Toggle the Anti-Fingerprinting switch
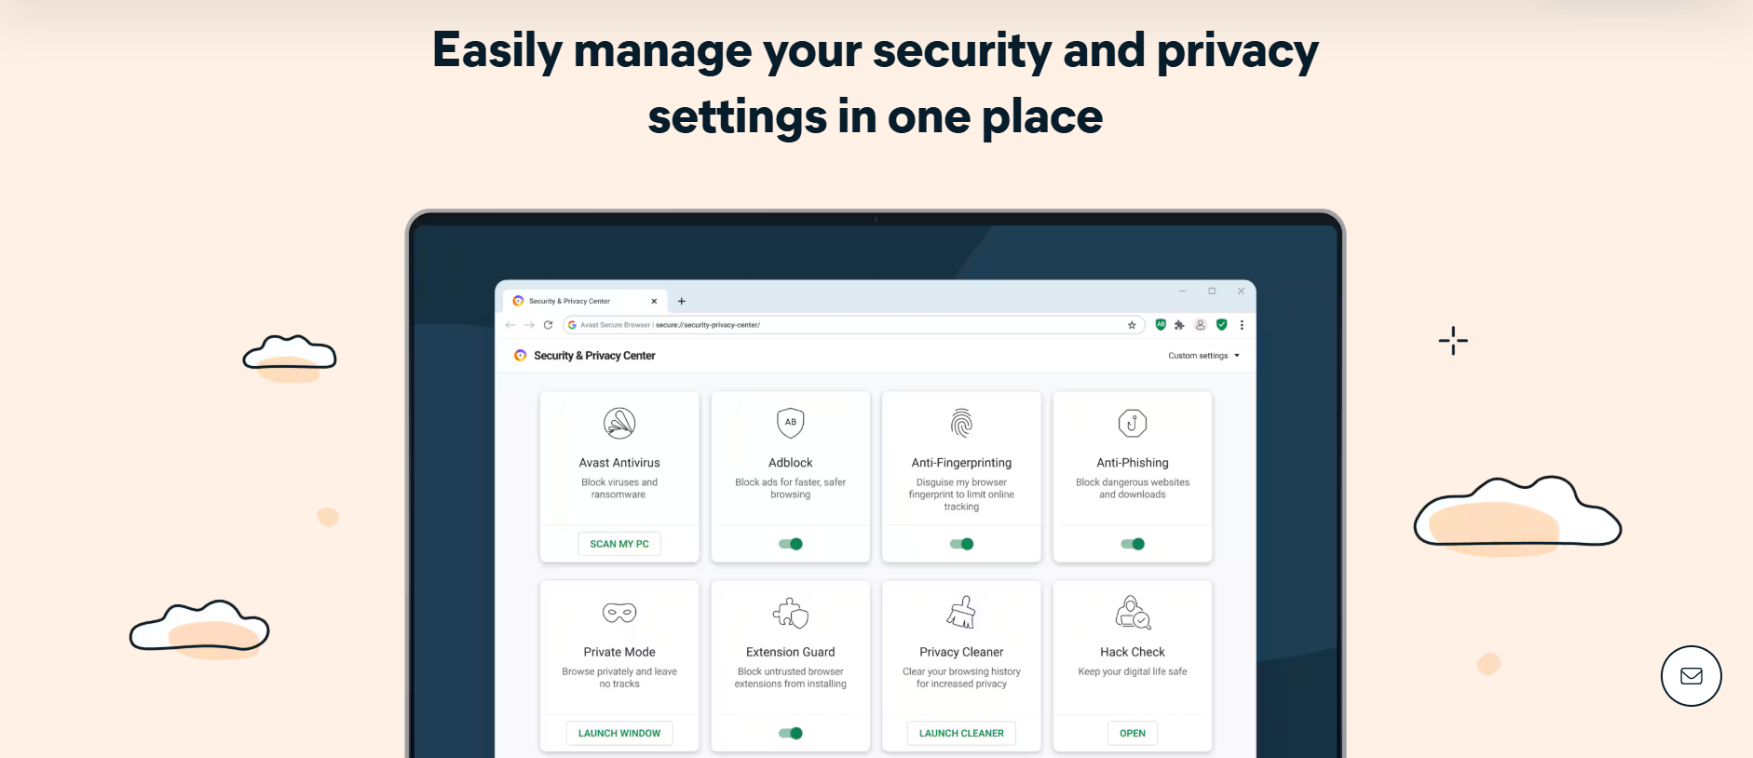 961,544
